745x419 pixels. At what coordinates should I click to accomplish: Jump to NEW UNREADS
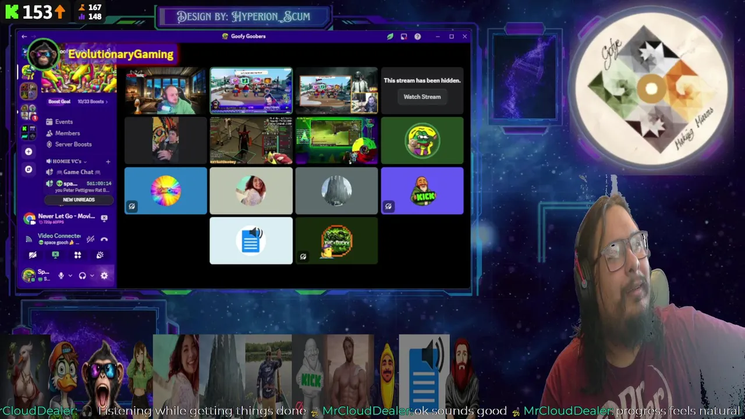click(79, 200)
